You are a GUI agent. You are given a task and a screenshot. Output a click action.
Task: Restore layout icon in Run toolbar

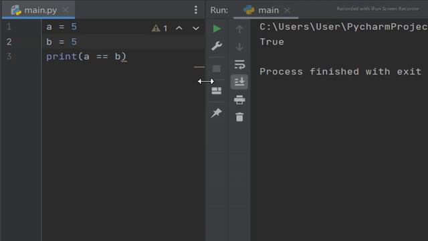coord(217,91)
